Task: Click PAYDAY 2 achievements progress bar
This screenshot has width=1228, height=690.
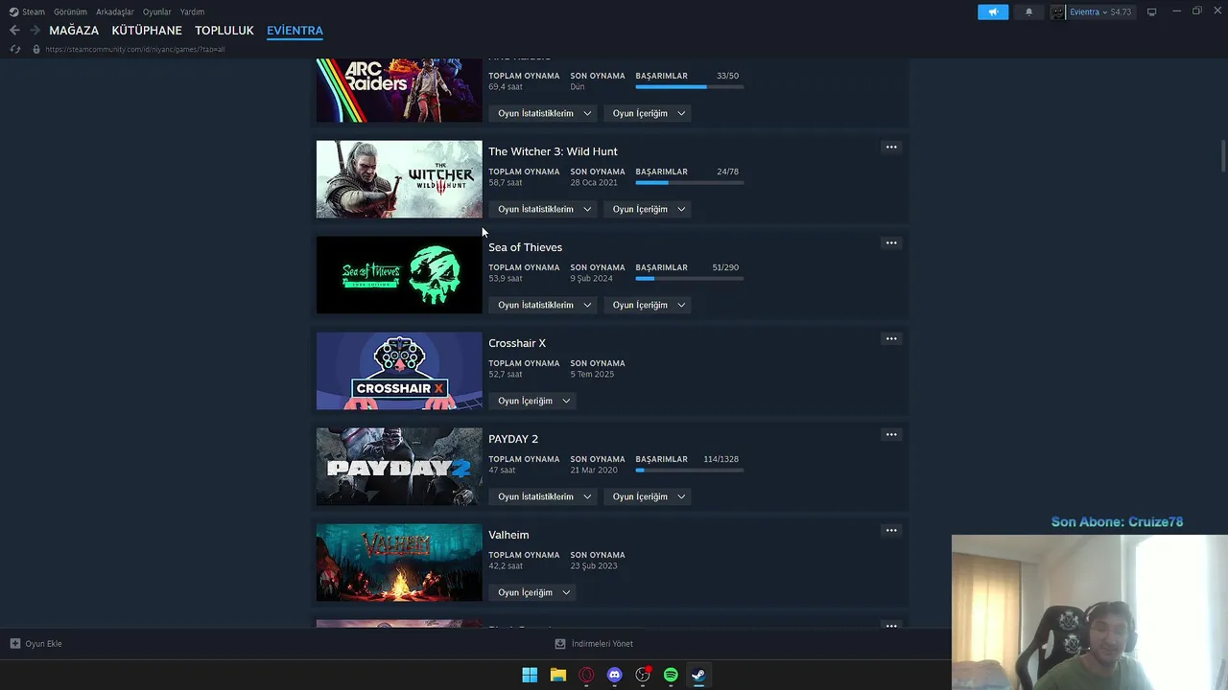Action: (689, 471)
